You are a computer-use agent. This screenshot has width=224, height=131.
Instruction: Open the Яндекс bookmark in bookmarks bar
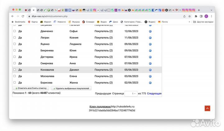[x=150, y=22]
